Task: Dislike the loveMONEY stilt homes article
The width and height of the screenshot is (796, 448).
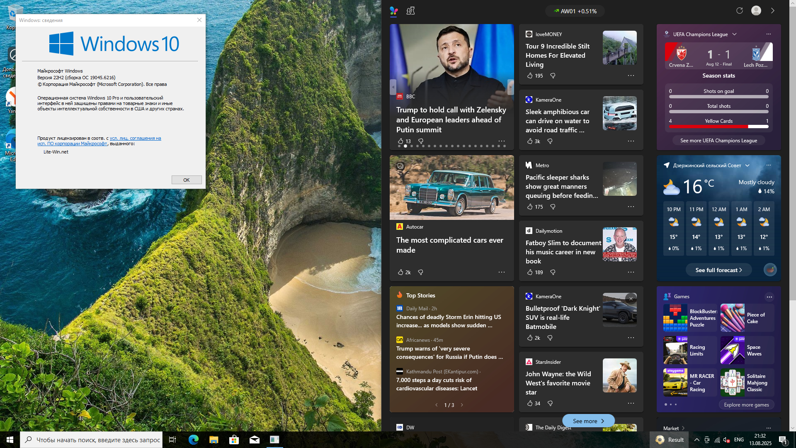Action: (x=553, y=75)
